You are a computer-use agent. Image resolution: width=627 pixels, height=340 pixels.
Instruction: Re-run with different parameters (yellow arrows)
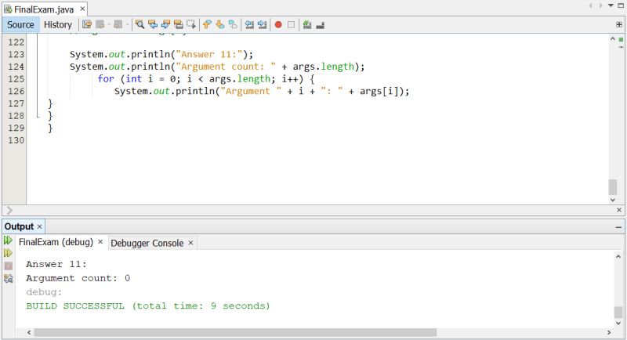(8, 253)
